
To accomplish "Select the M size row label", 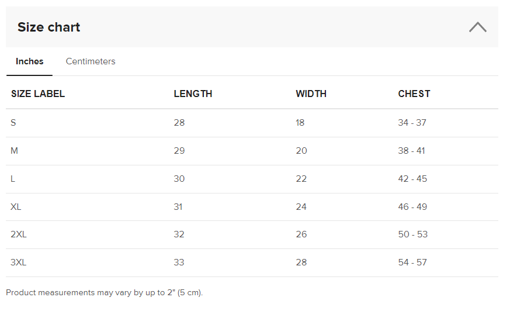I will click(x=15, y=151).
